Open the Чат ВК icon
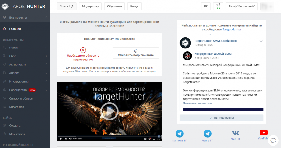 click(236, 133)
